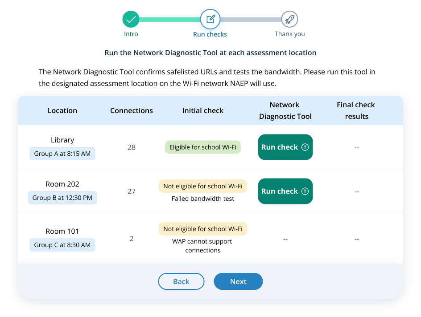Viewport: 421px width, 317px height.
Task: Click the green completed progress bar segment
Action: point(170,20)
